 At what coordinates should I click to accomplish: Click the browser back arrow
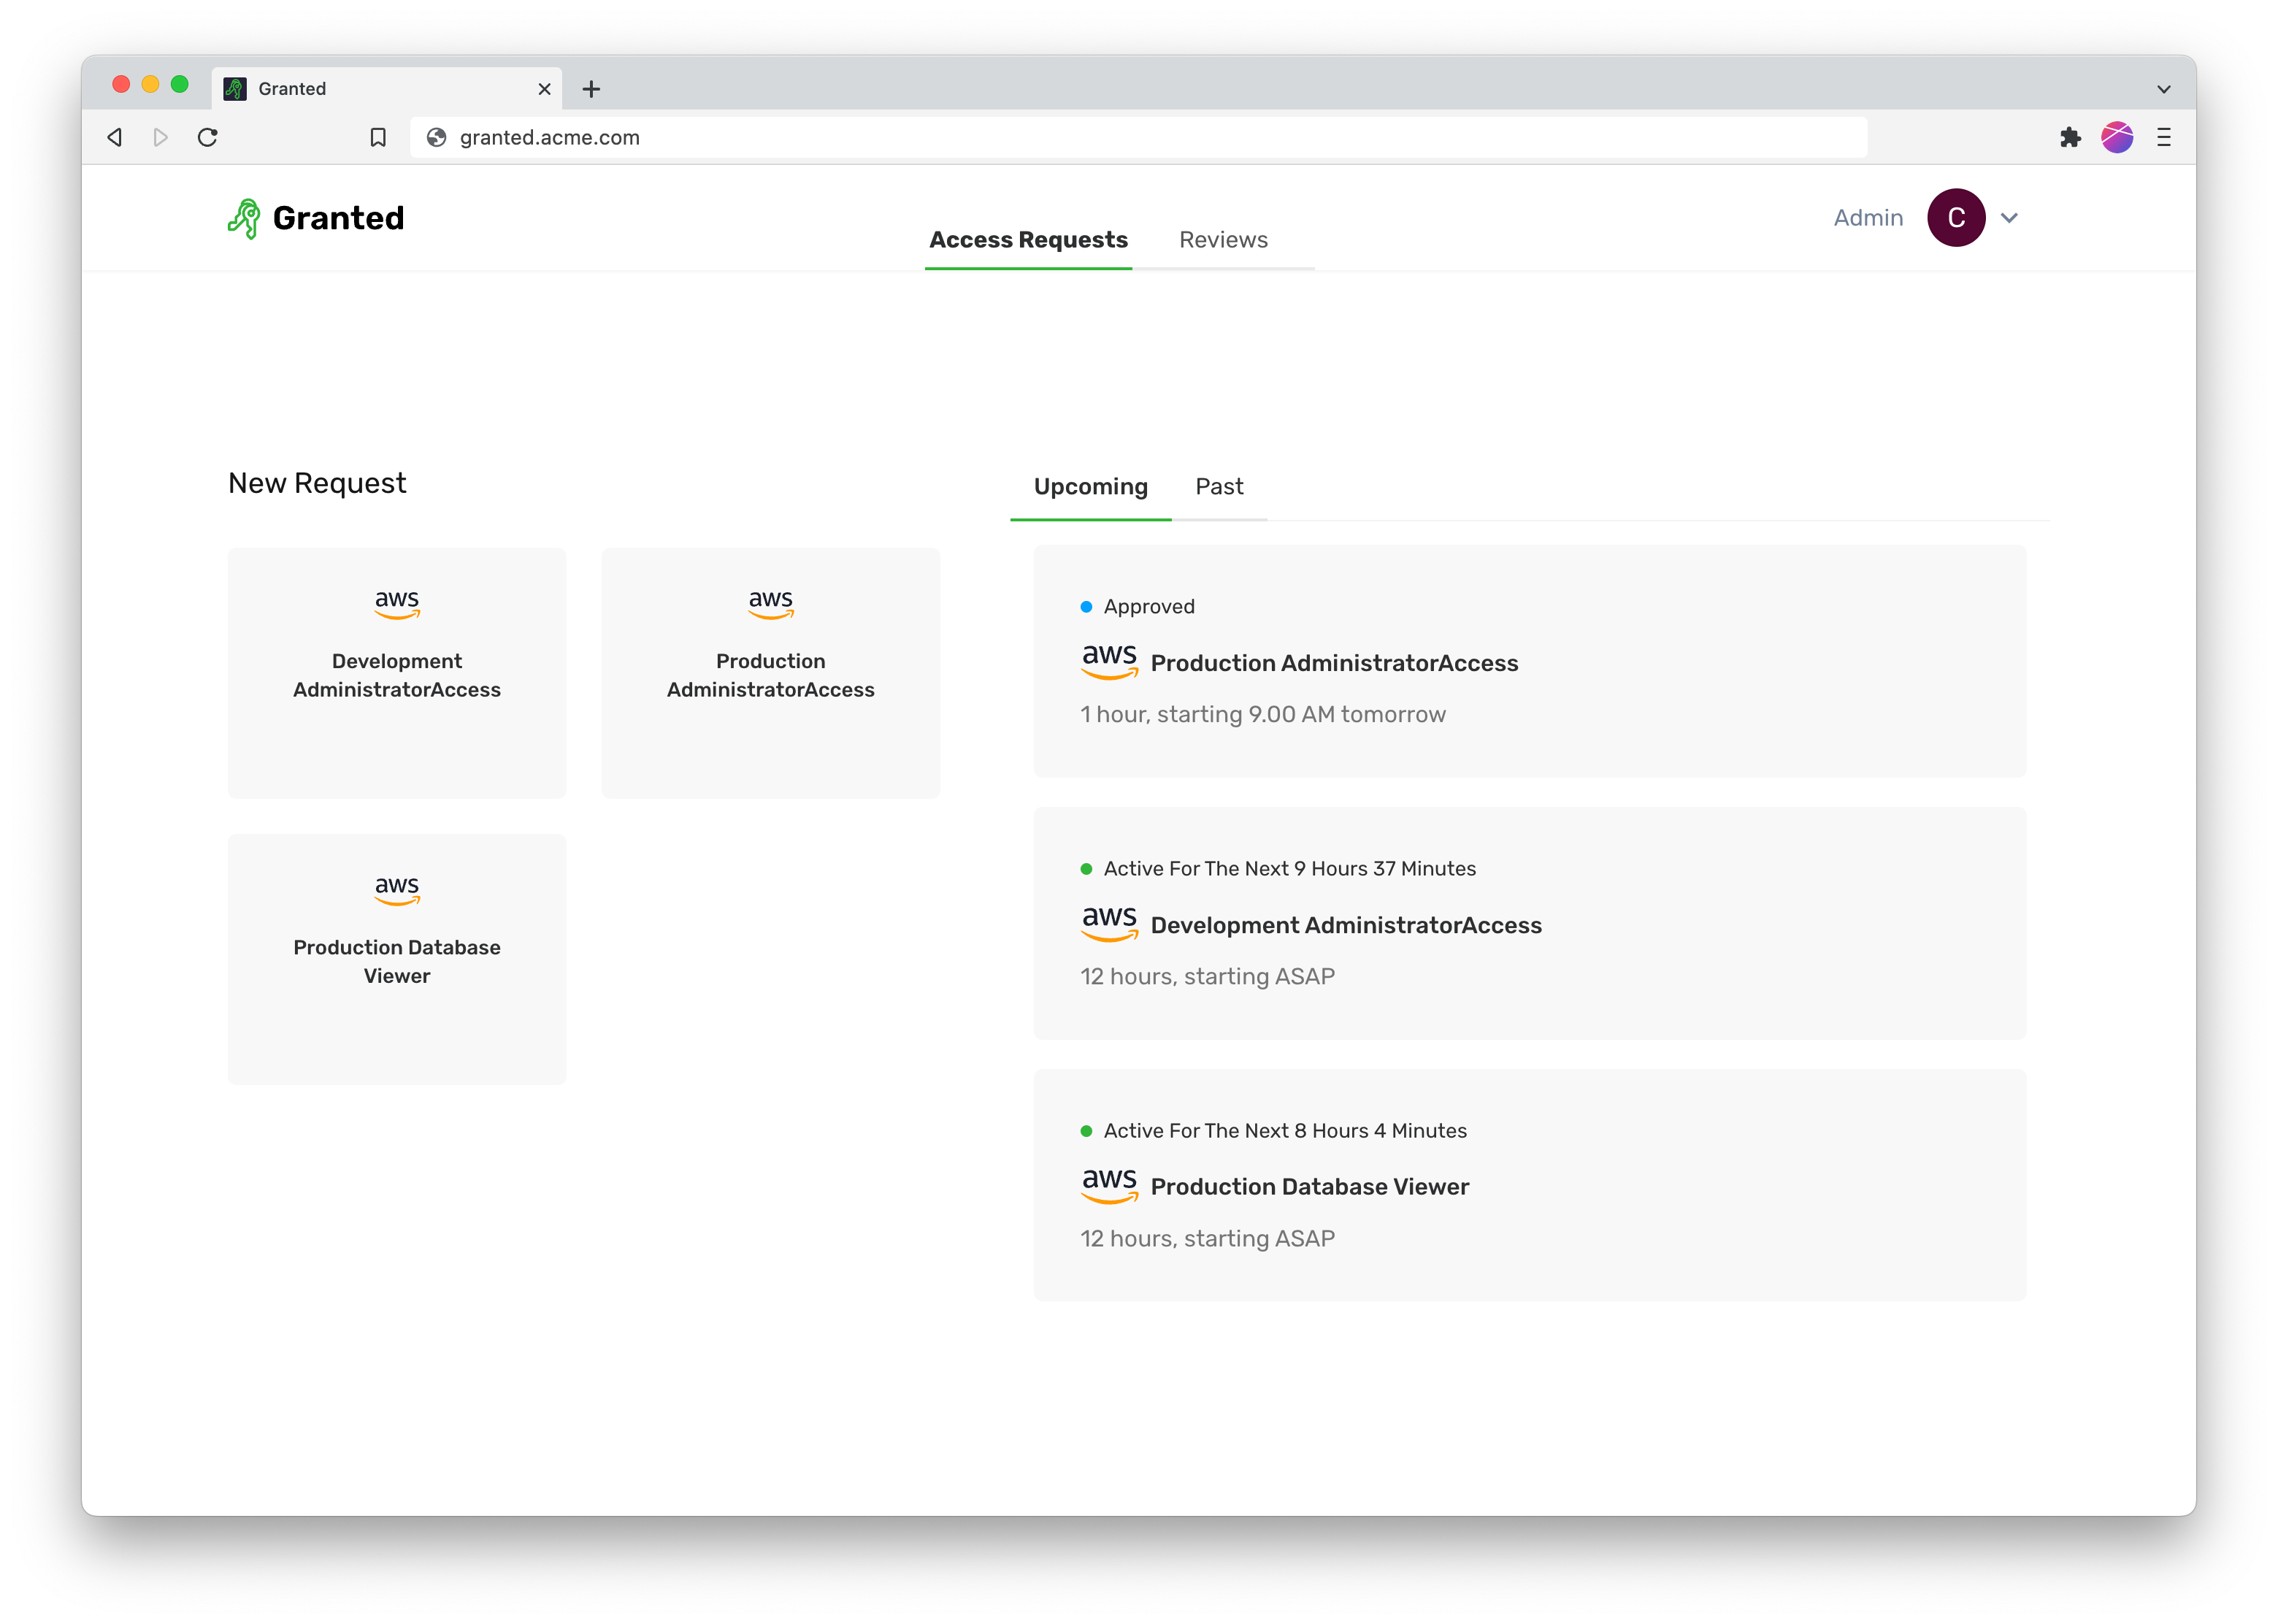tap(115, 137)
